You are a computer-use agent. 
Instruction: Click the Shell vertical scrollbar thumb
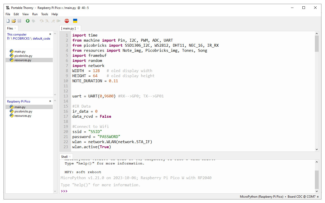pyautogui.click(x=317, y=180)
